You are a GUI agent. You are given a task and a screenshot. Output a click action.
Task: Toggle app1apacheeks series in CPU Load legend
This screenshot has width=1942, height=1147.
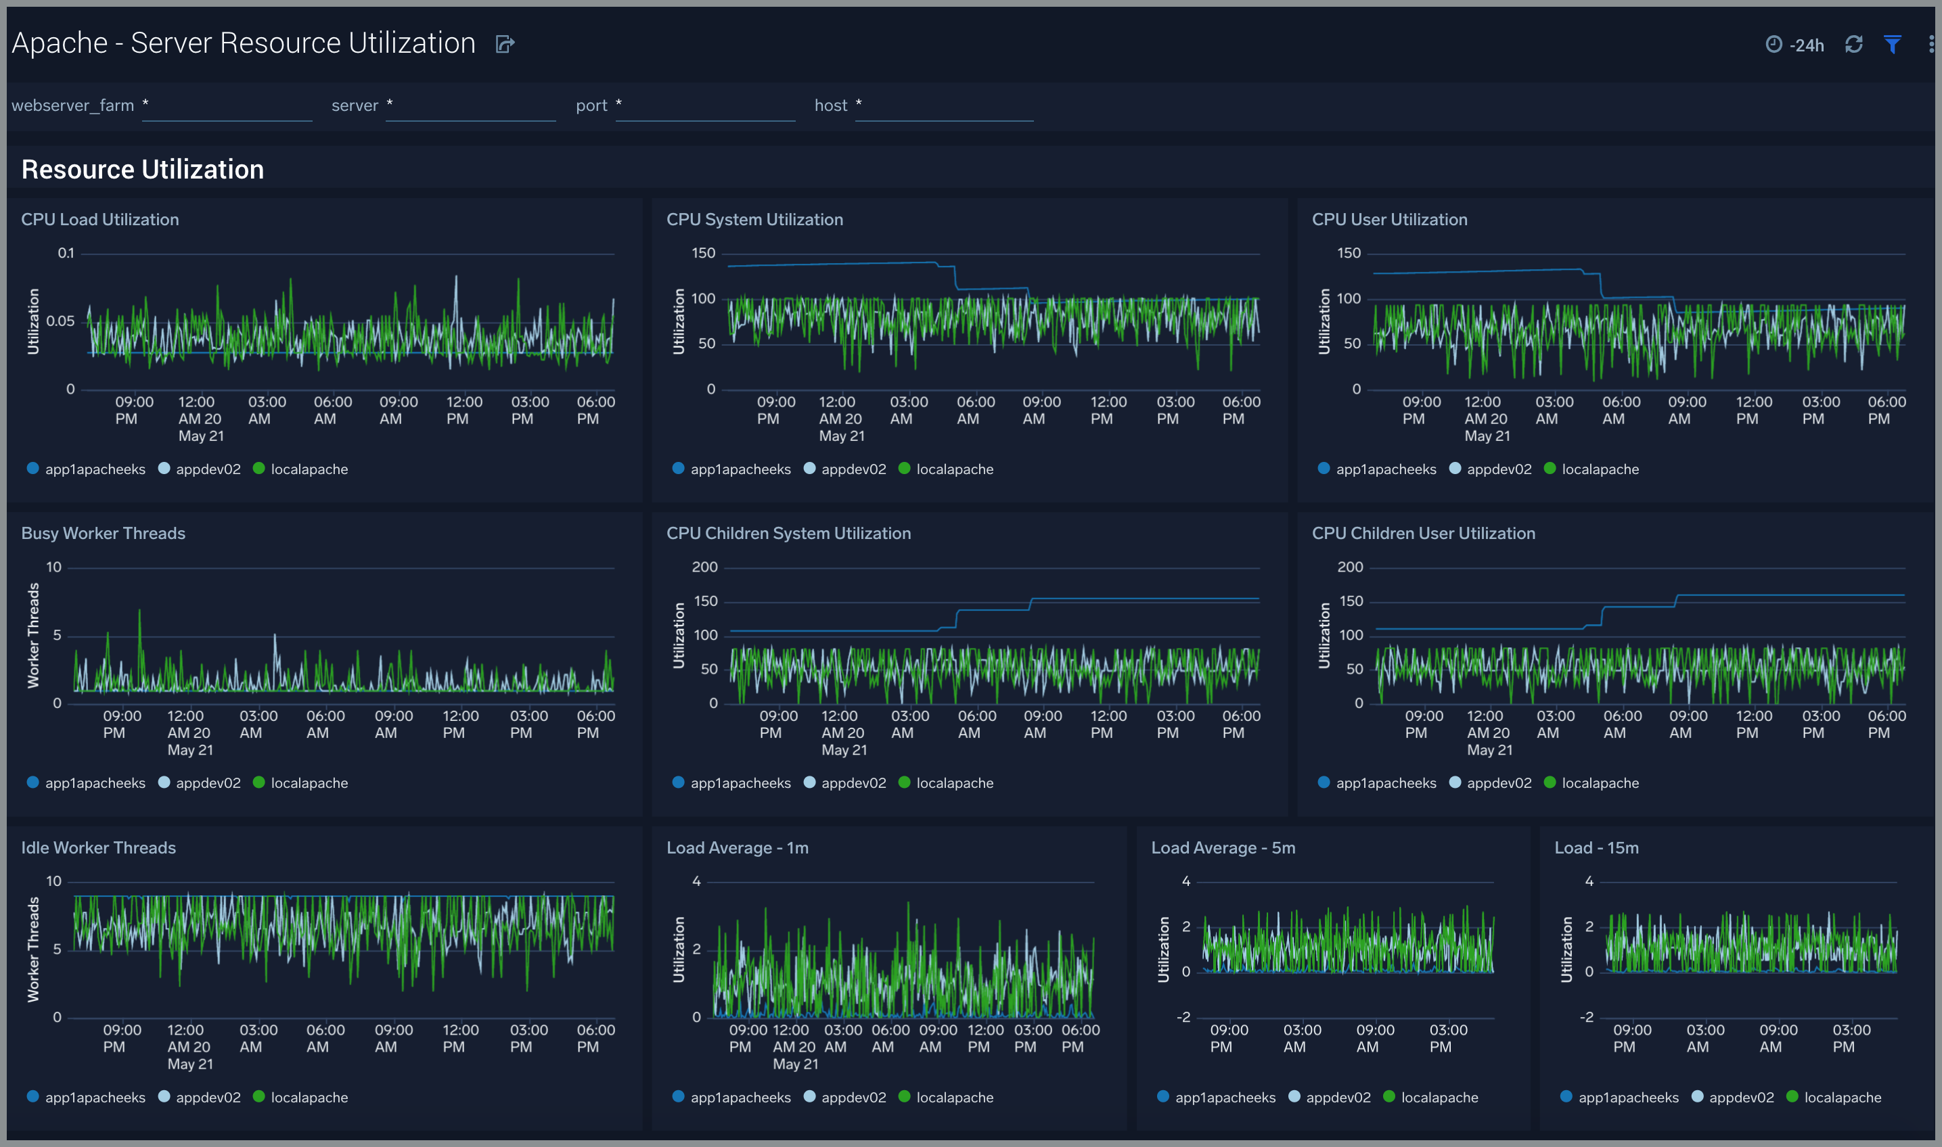click(x=94, y=469)
